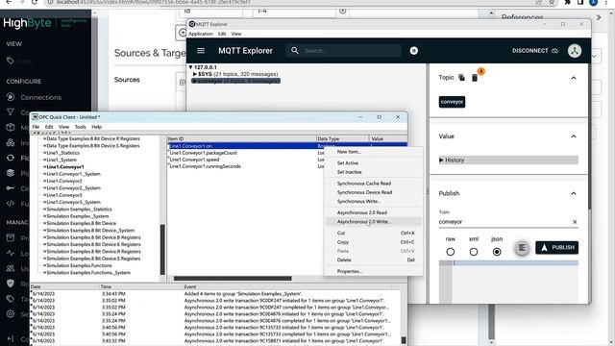The height and width of the screenshot is (346, 615).
Task: Click the code brackets icon in HighByte sidebar
Action: (11, 203)
